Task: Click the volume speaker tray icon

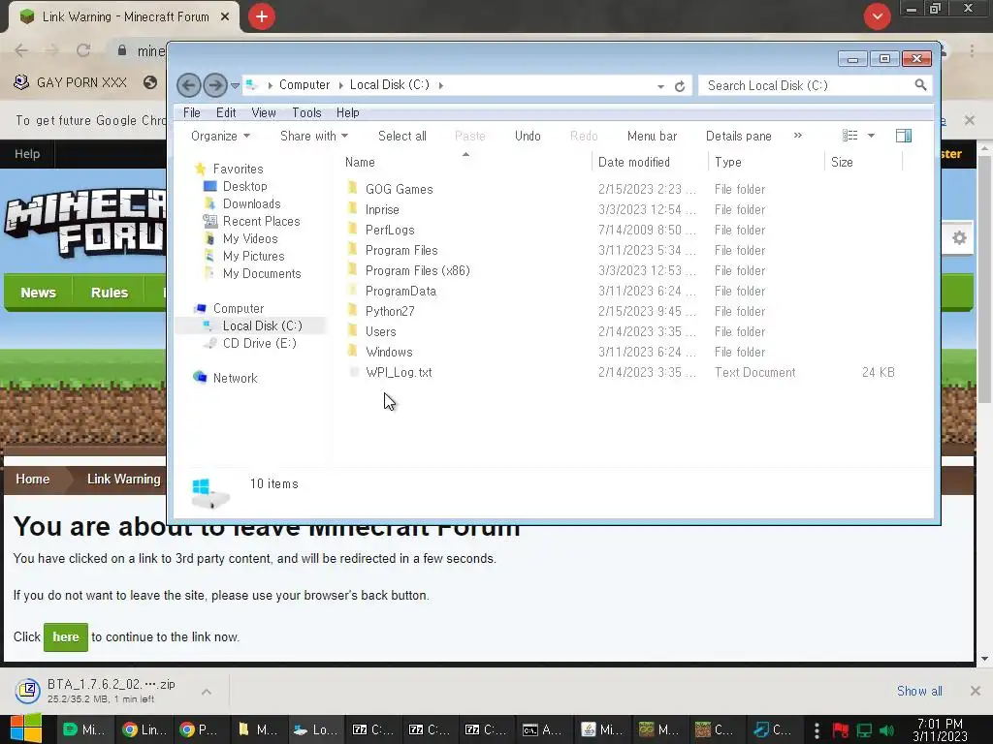Action: [886, 730]
